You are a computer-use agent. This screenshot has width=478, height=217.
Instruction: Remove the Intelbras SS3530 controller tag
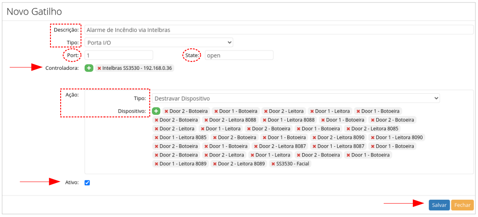(x=99, y=68)
